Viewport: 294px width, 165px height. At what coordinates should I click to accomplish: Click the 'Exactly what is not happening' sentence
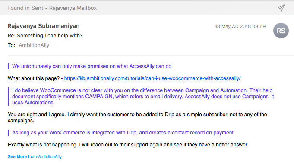coord(128,145)
